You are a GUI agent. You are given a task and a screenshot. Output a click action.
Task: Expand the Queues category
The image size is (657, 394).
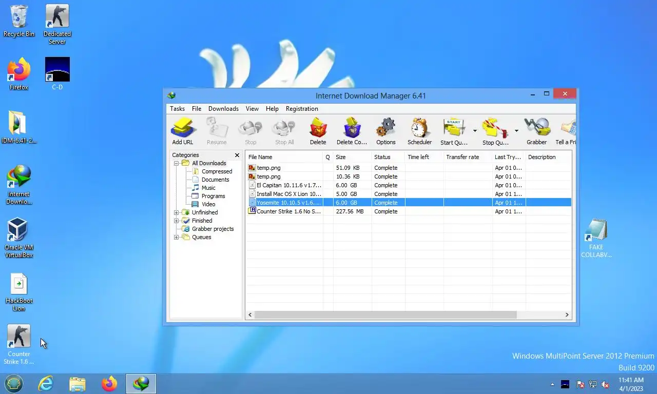tap(177, 237)
